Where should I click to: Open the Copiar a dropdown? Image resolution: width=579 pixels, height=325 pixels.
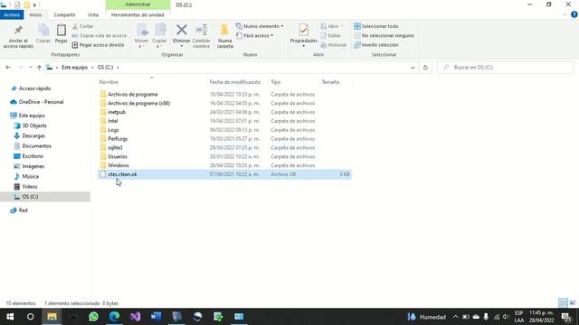click(159, 36)
